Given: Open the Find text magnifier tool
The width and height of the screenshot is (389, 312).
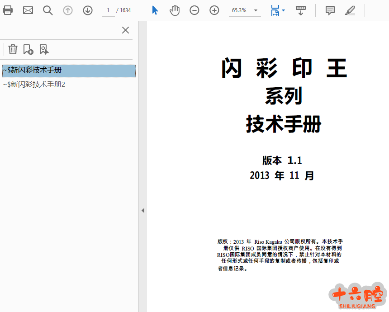Looking at the screenshot, I should coord(48,10).
